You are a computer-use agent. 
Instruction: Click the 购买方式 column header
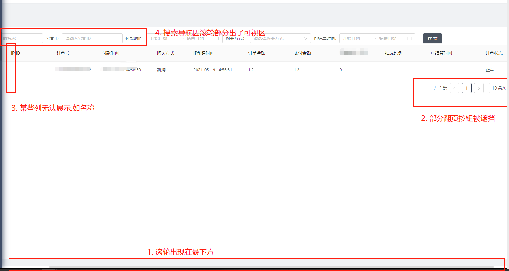166,53
